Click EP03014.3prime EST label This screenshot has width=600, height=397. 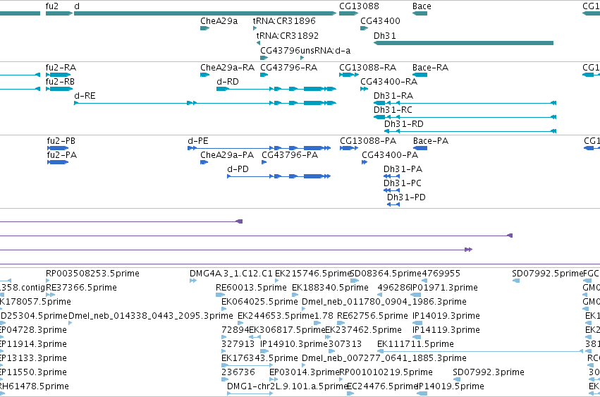pyautogui.click(x=305, y=373)
